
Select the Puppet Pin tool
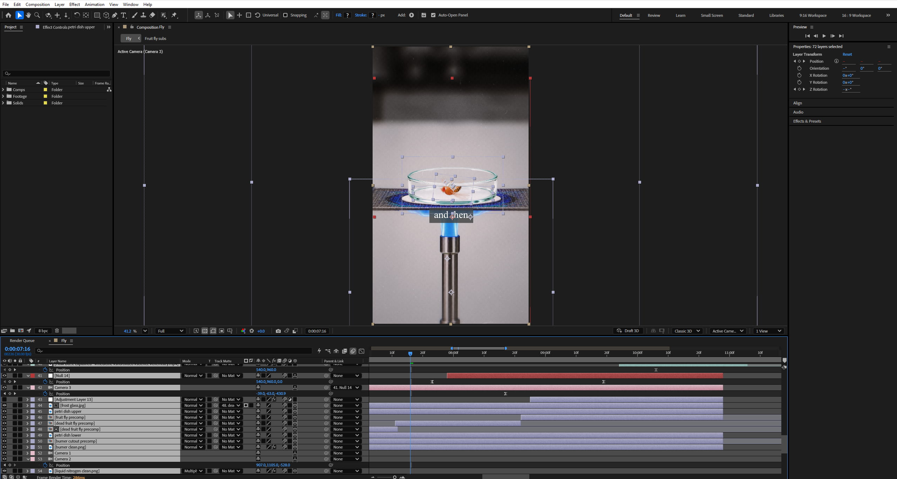(x=174, y=15)
